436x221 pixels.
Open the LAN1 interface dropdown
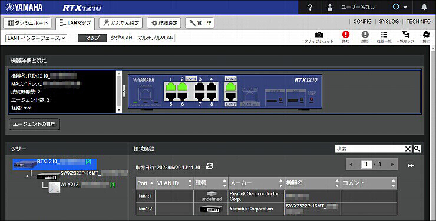(36, 38)
